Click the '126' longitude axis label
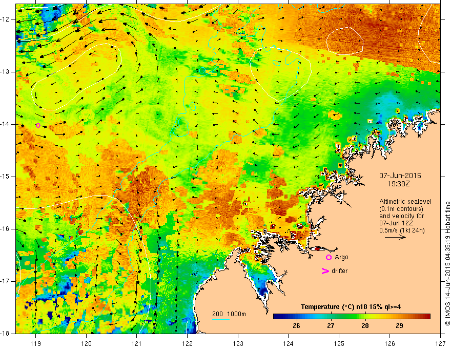Screen dimensions: 451x349 tap(389, 343)
